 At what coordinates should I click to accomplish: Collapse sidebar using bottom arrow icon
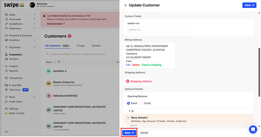tap(7, 132)
